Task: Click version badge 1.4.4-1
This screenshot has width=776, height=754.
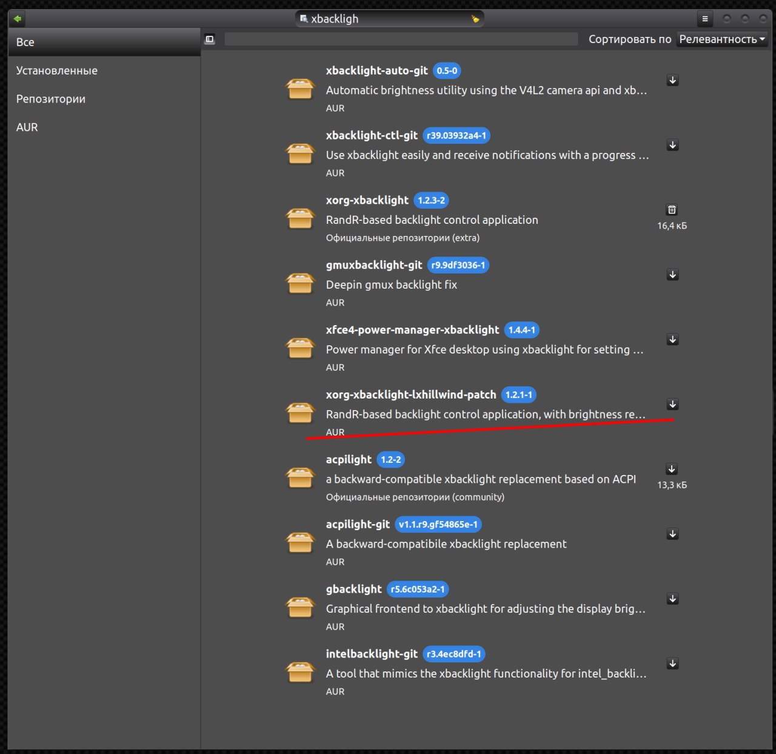Action: [521, 330]
